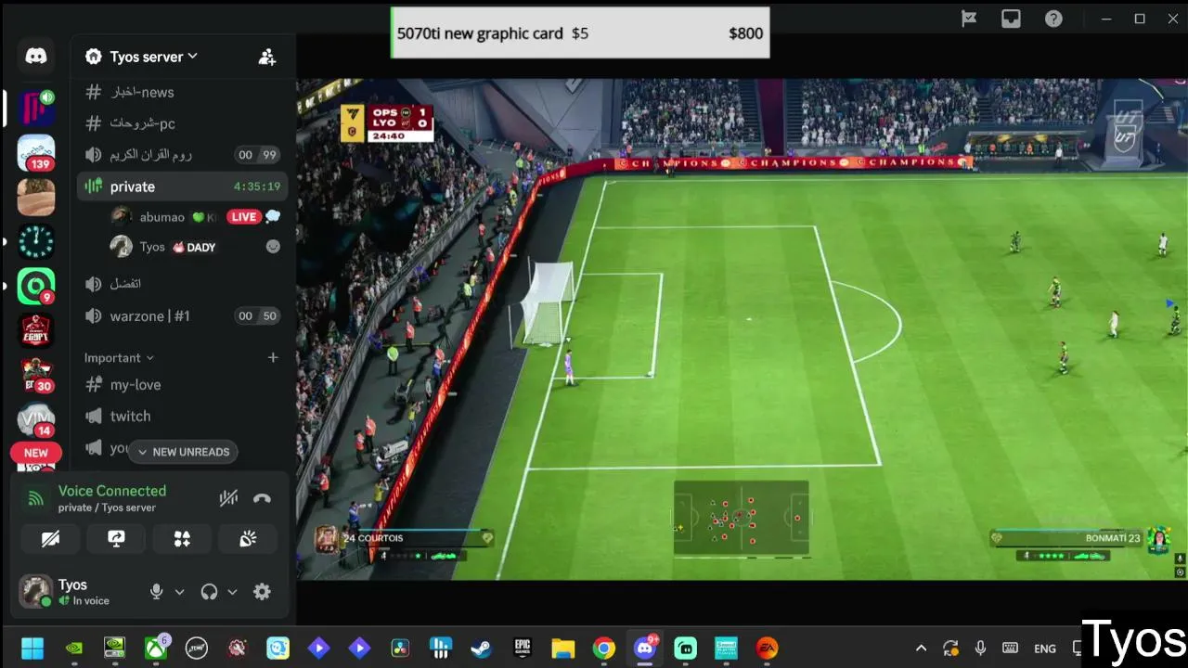
Task: Open the twitch announcement channel
Action: click(181, 416)
